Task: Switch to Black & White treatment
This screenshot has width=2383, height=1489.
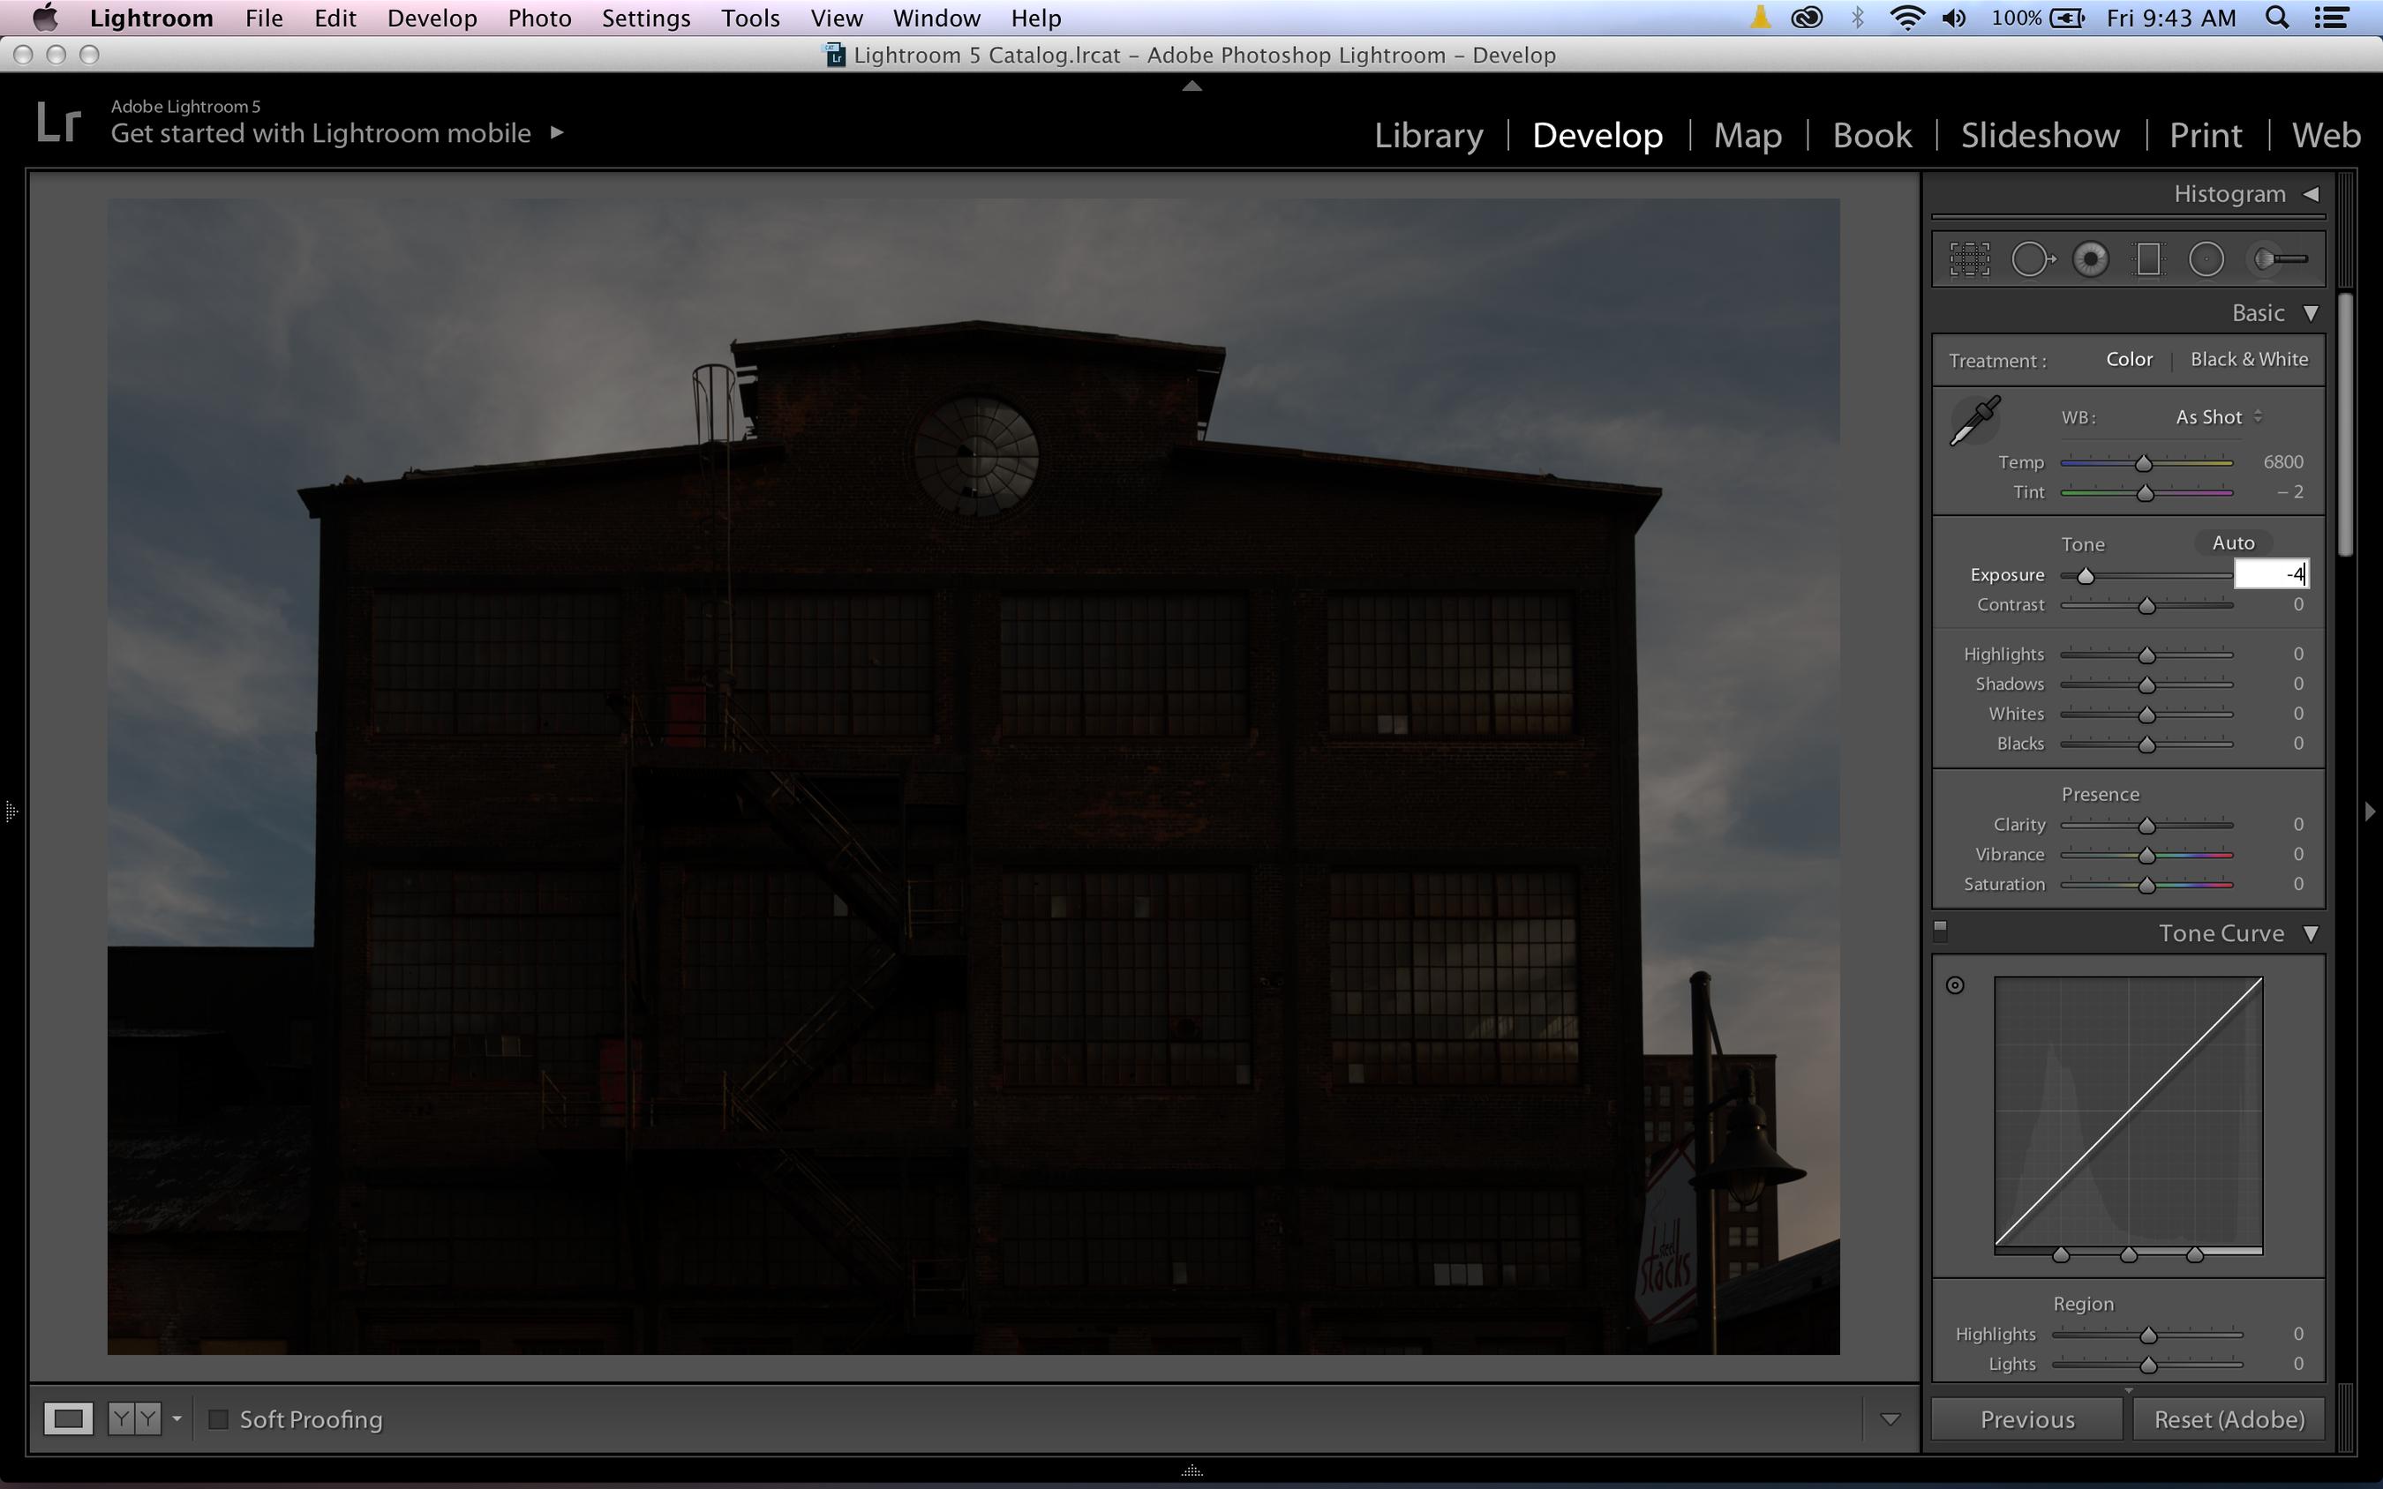Action: (2249, 358)
